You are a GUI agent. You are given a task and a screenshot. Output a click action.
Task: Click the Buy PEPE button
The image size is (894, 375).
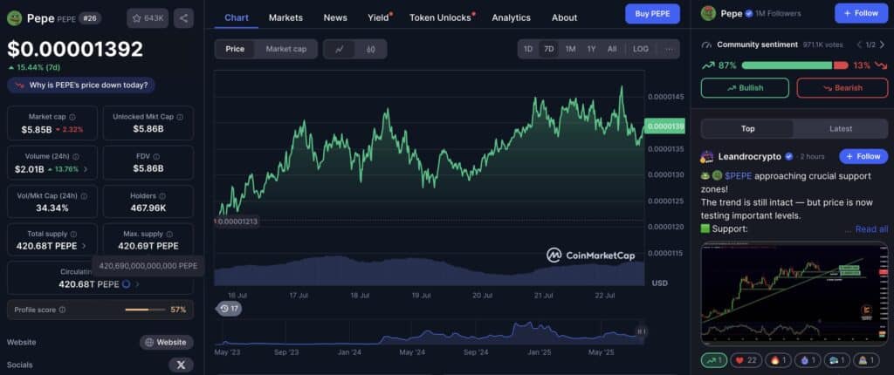click(652, 14)
